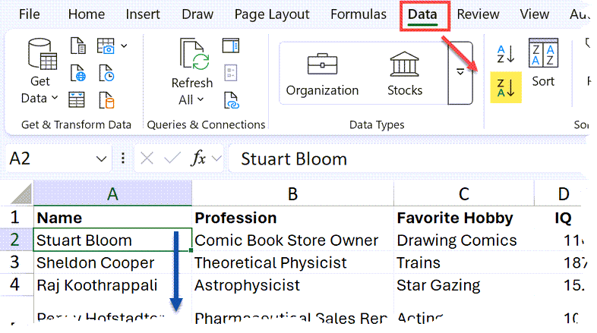Click the Insert Function fx icon
The width and height of the screenshot is (597, 333).
pos(198,158)
